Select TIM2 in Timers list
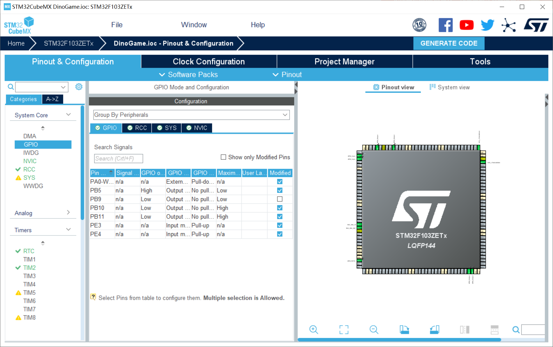This screenshot has width=553, height=347. coord(29,268)
